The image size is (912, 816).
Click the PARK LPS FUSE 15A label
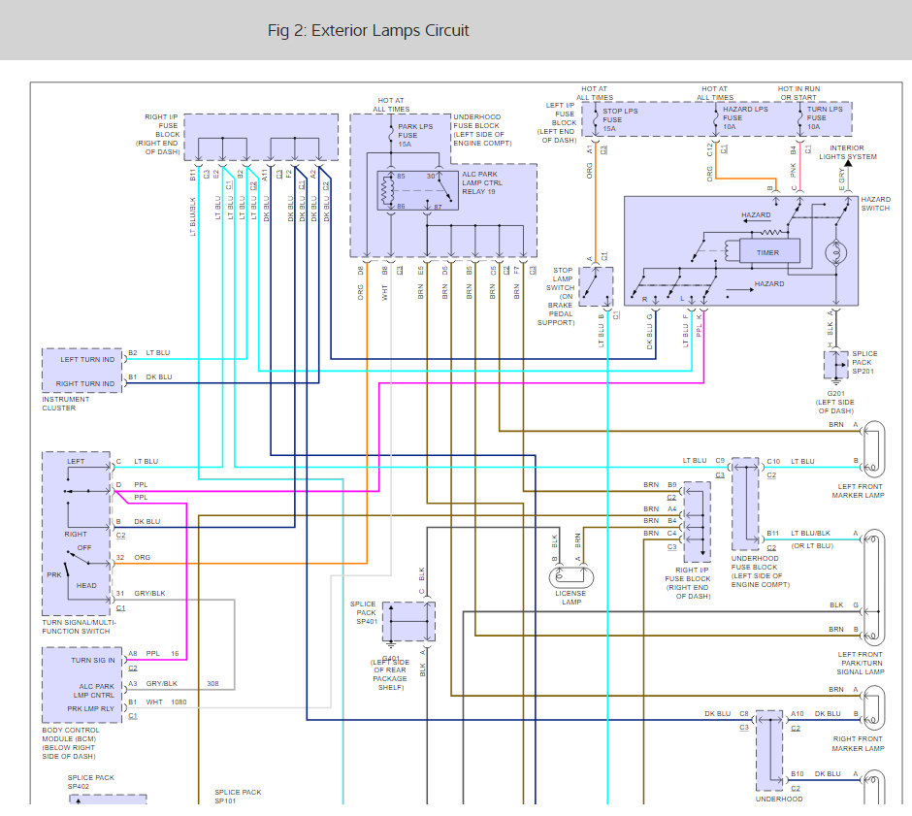415,135
